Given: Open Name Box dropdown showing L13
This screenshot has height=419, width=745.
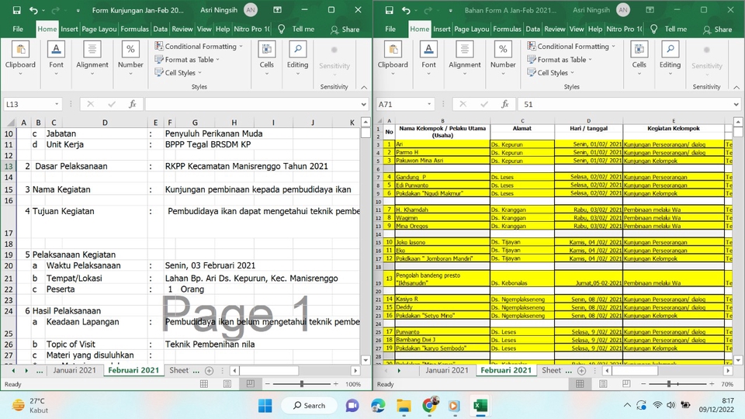Looking at the screenshot, I should pyautogui.click(x=57, y=104).
